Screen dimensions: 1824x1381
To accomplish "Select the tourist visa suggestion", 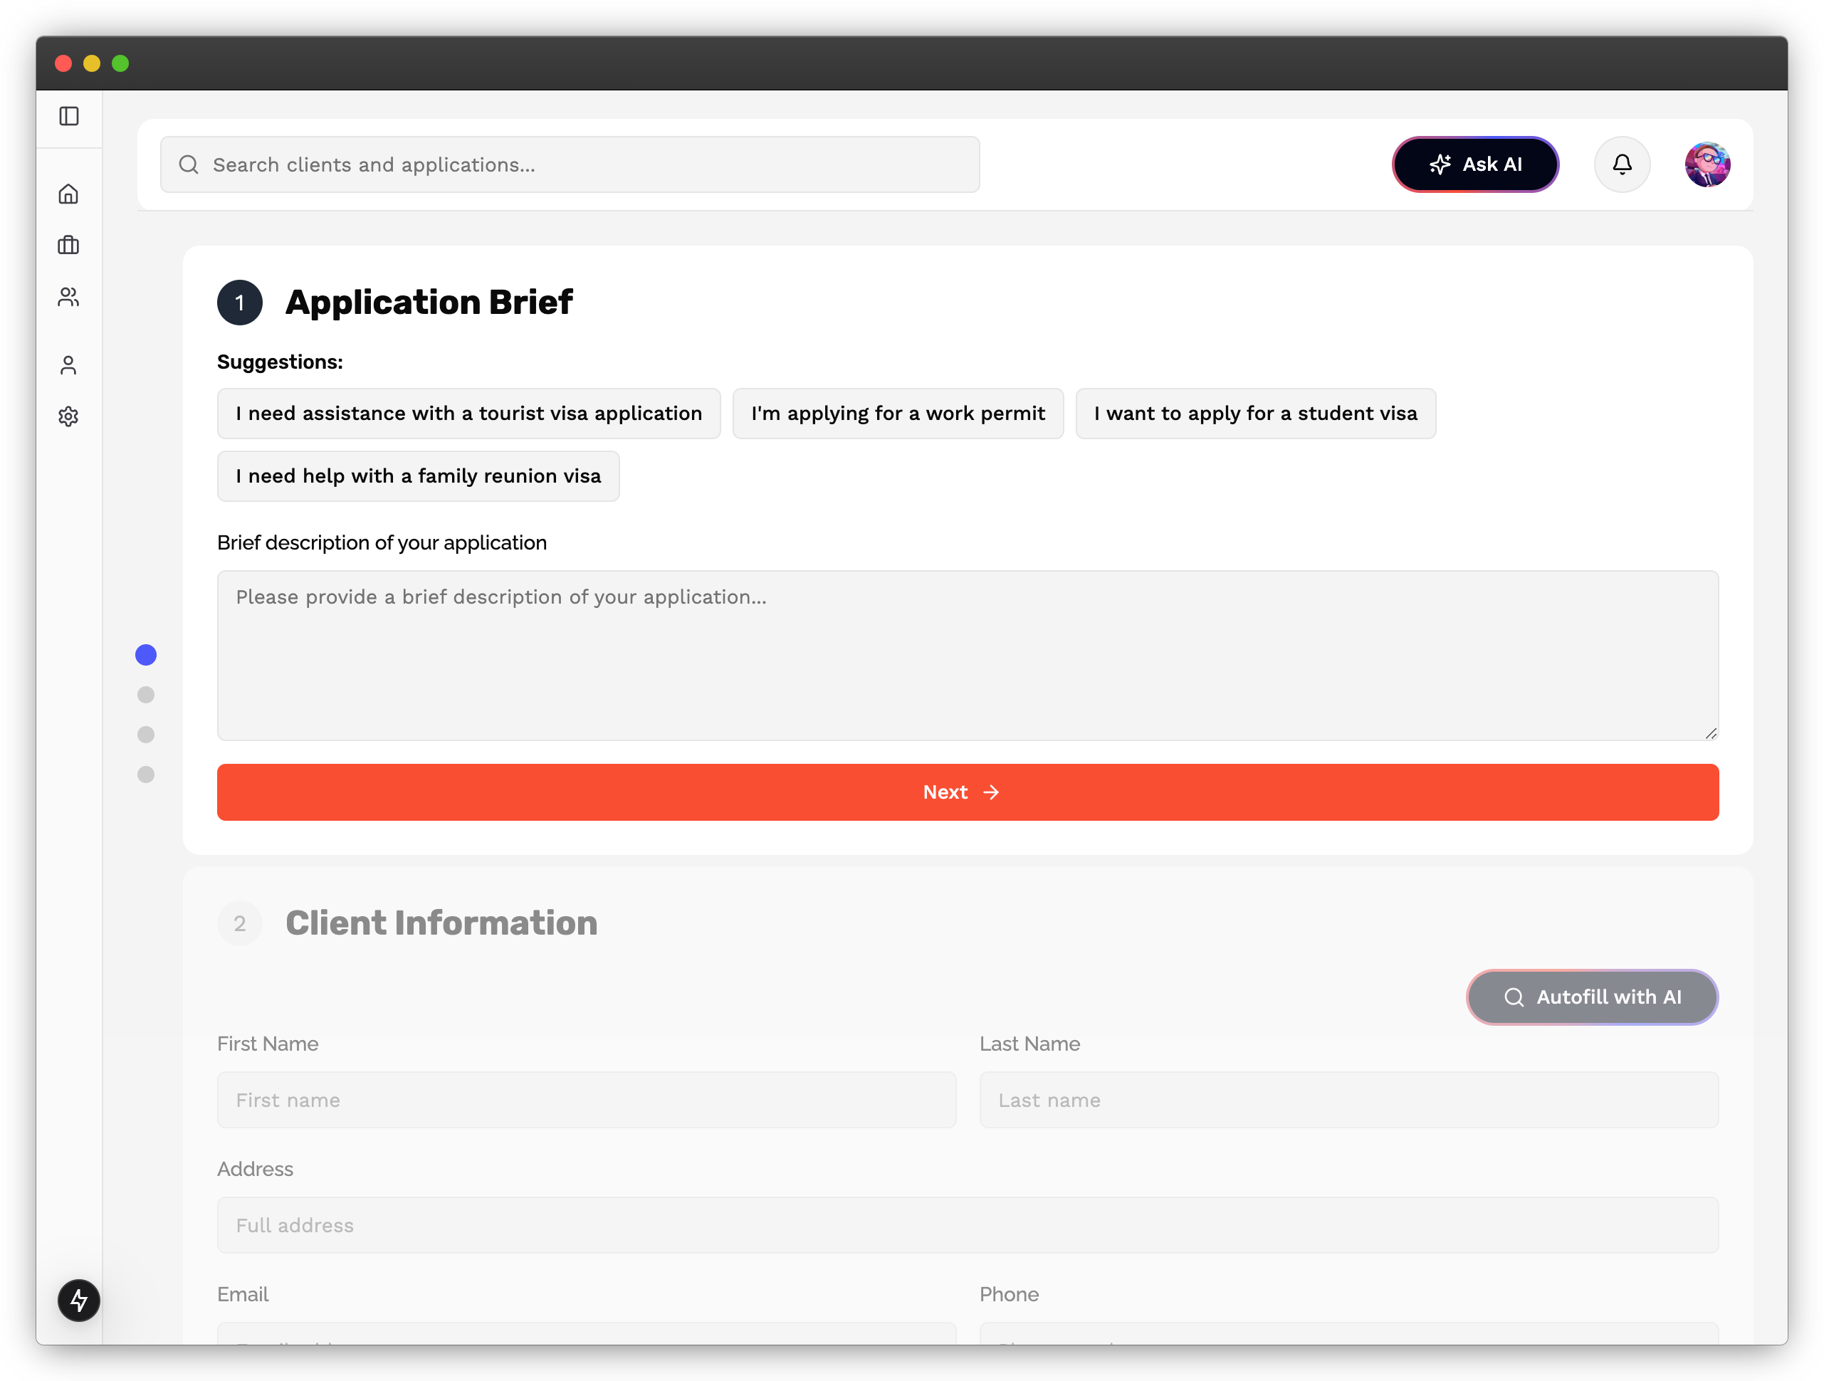I will click(468, 413).
